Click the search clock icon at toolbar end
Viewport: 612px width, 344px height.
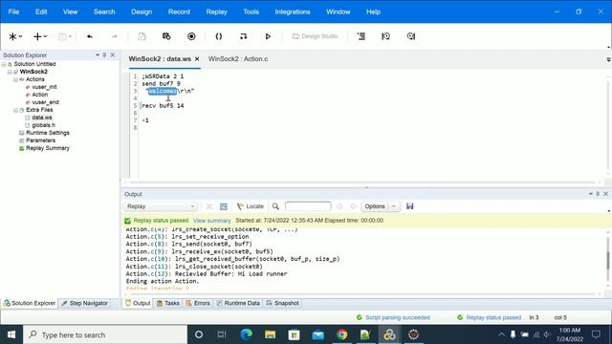pyautogui.click(x=410, y=36)
